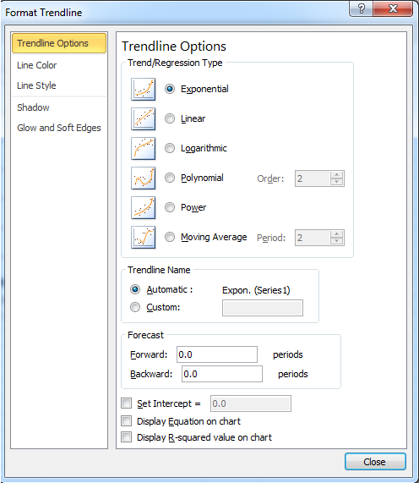
Task: Click the Linear trendline chart icon
Action: point(143,119)
